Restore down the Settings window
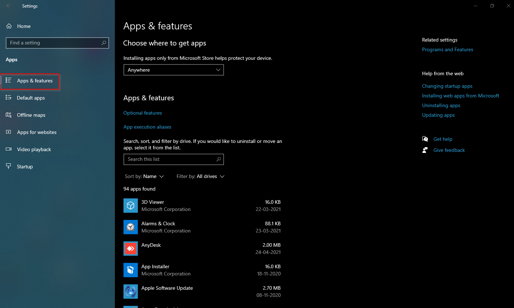Viewport: 514px width, 308px height. (x=492, y=6)
